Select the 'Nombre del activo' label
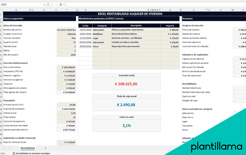The height and width of the screenshot is (155, 246). coord(12,30)
